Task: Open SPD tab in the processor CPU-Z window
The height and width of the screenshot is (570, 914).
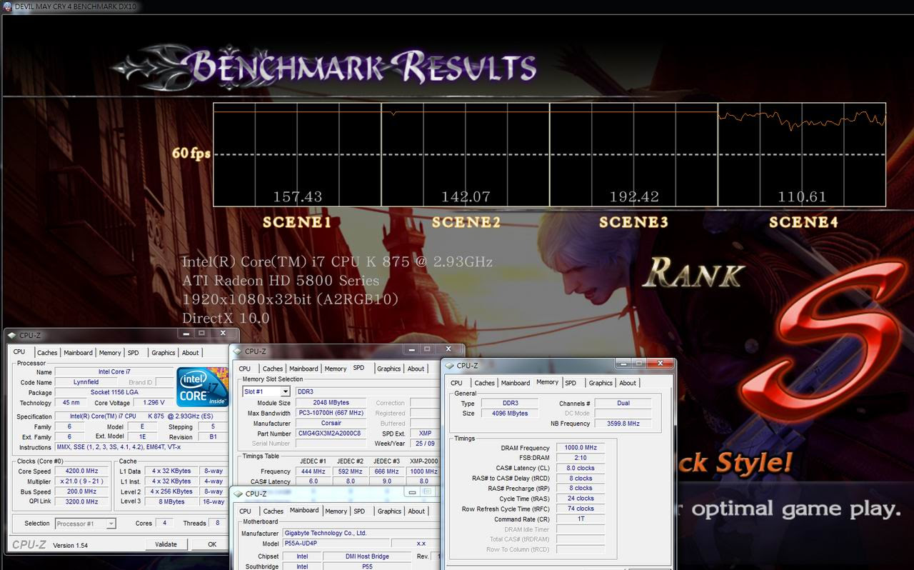Action: pyautogui.click(x=134, y=353)
